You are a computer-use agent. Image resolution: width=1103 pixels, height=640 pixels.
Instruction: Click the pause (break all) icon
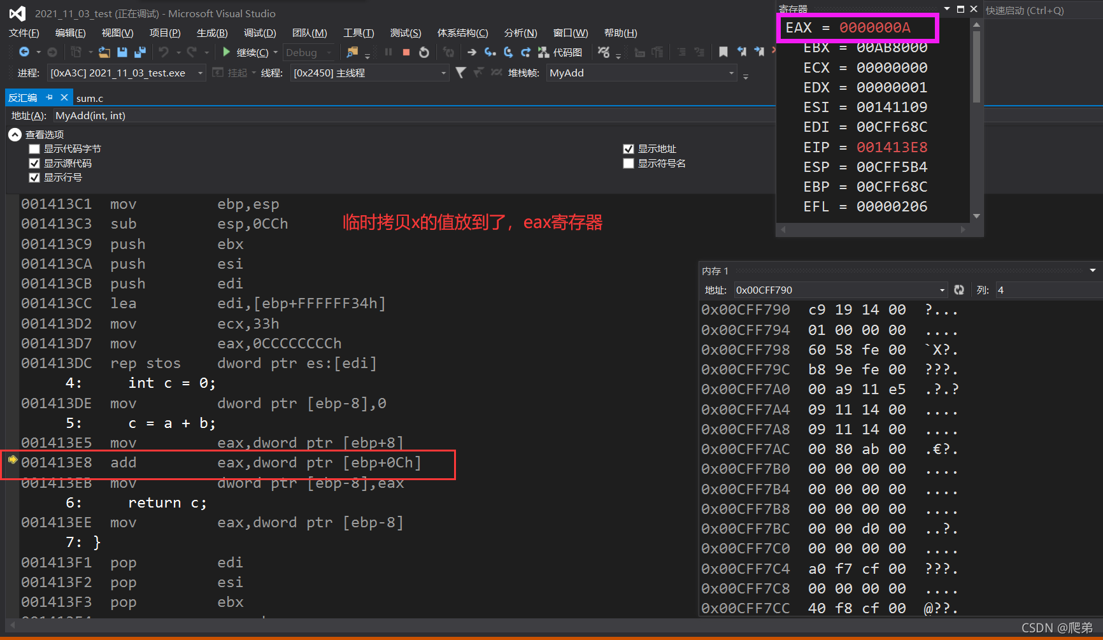(x=388, y=52)
